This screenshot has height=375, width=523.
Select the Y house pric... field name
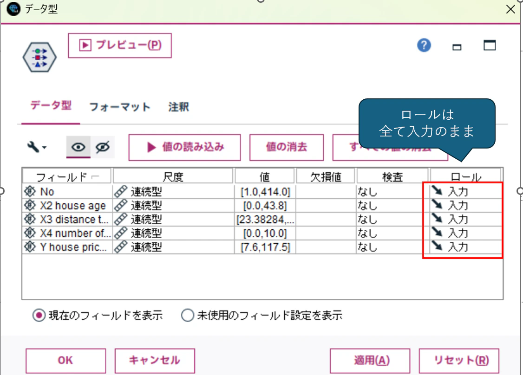coord(73,247)
